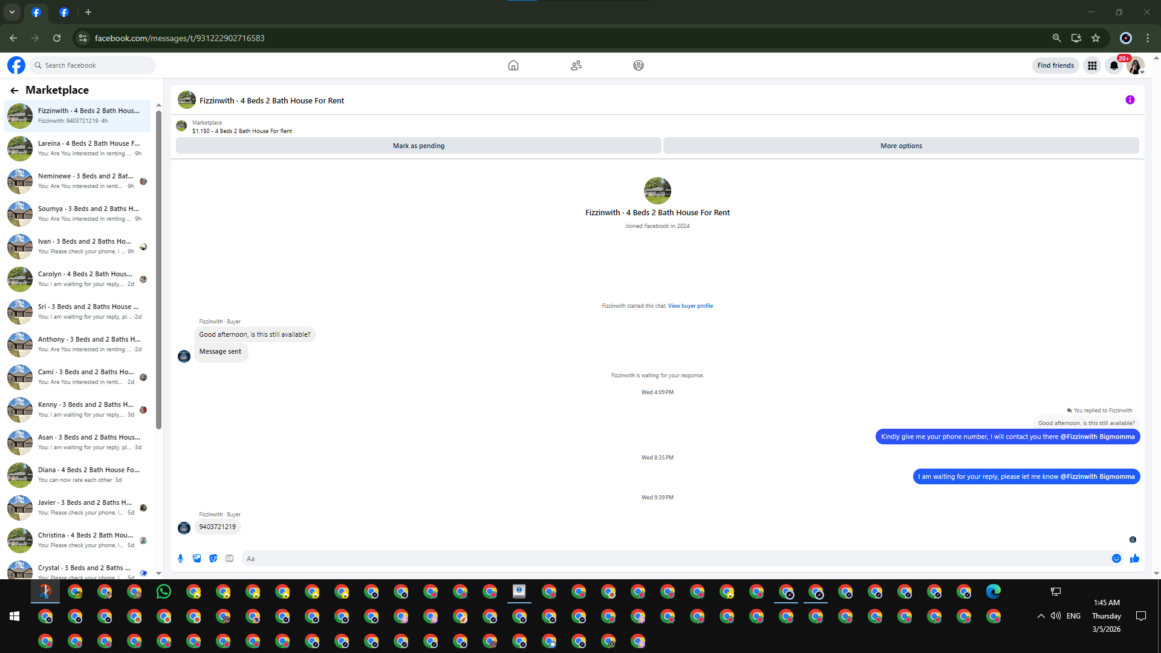Open the notifications bell

1114,65
